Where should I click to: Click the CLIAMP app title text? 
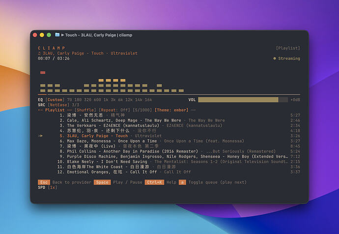[x=51, y=48]
